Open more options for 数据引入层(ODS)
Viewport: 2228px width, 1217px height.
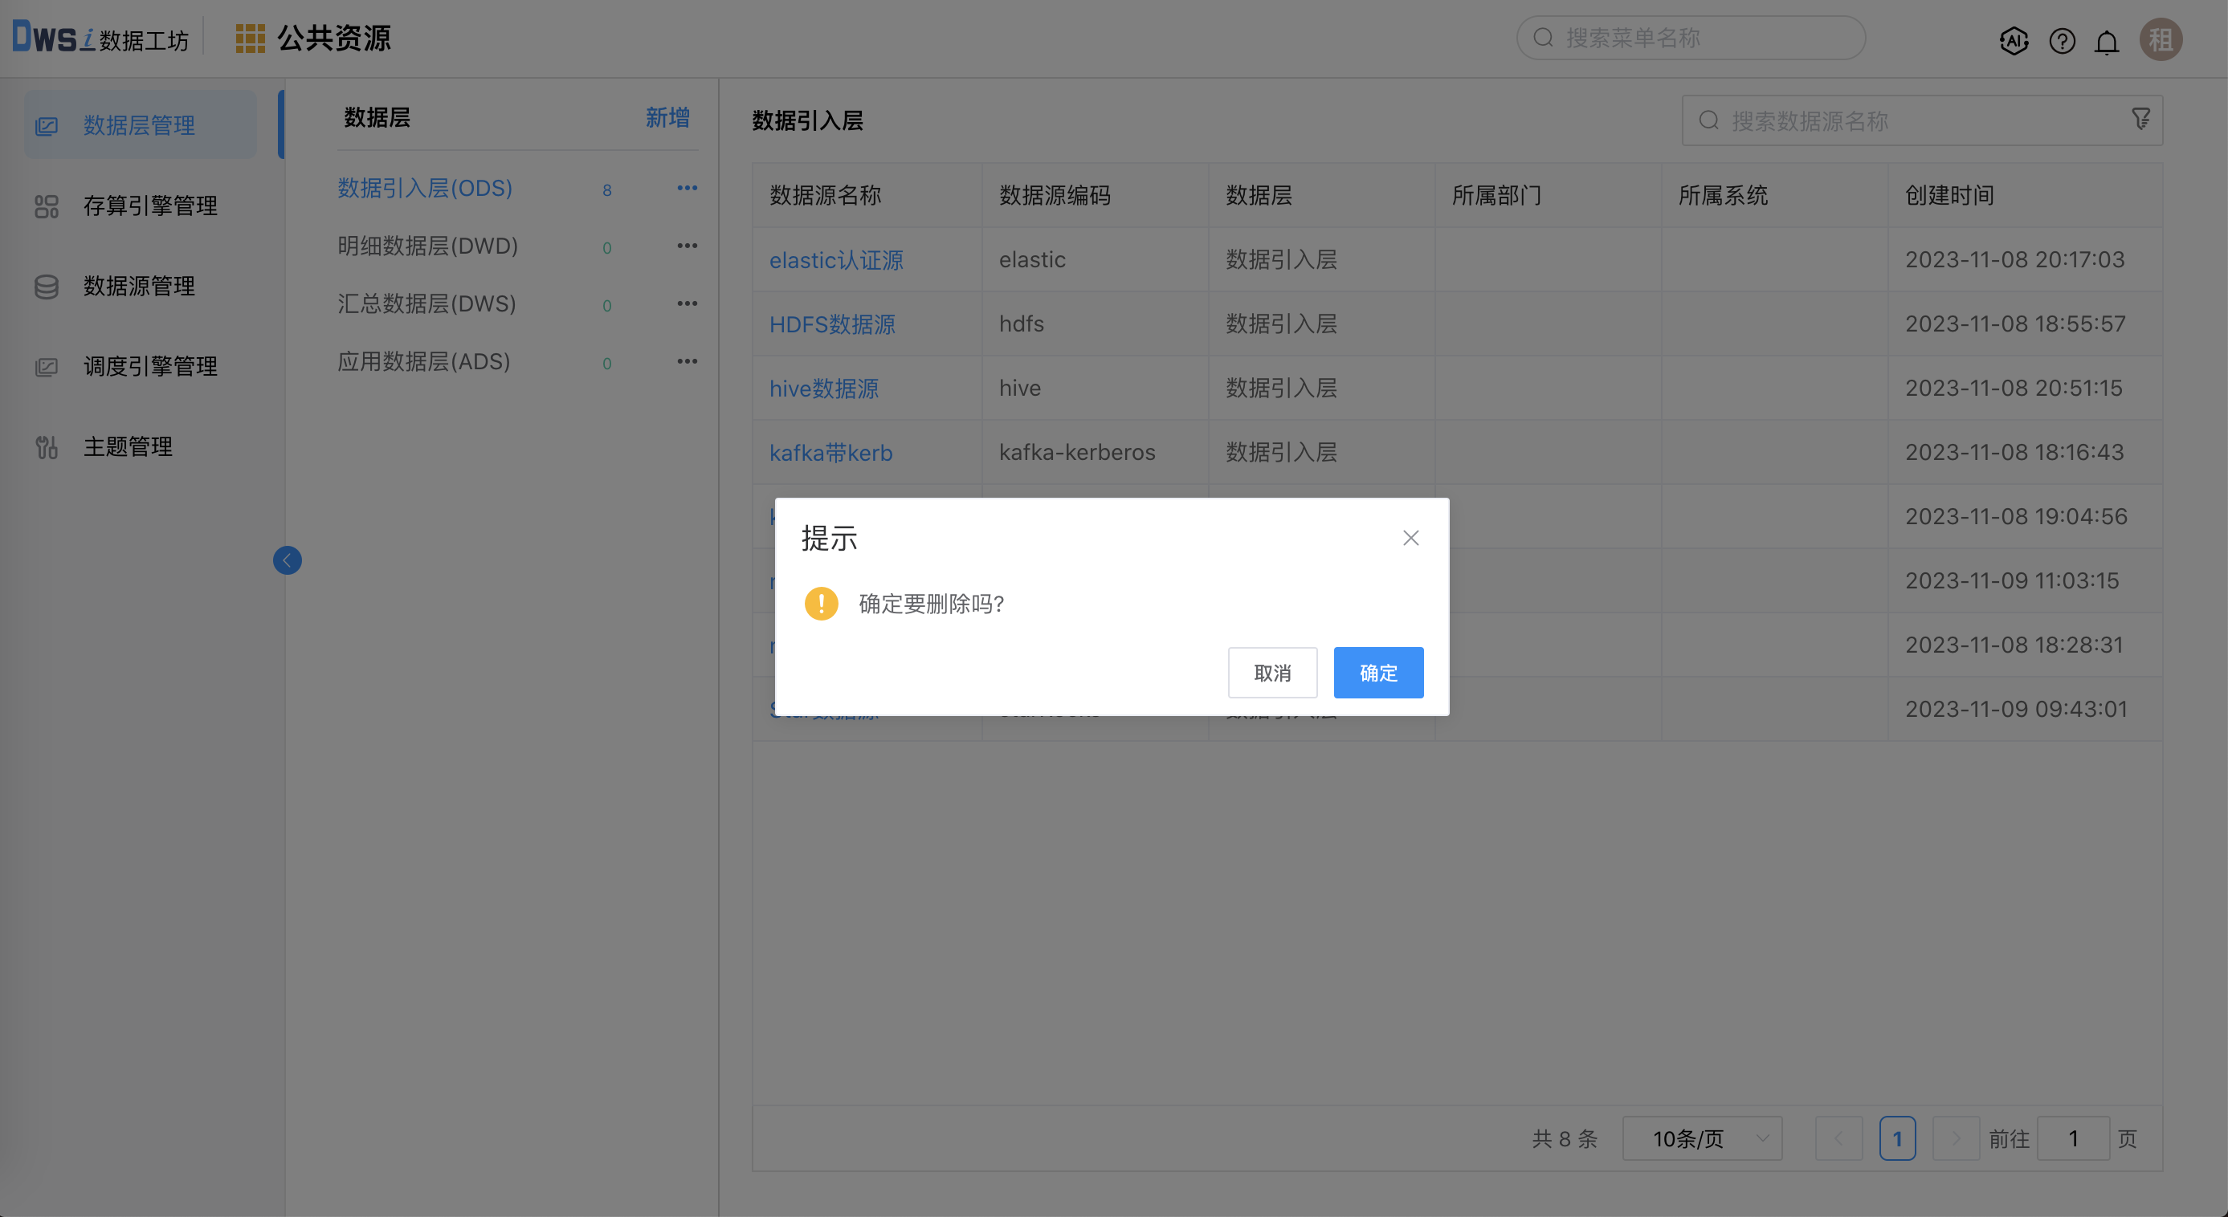pos(687,189)
